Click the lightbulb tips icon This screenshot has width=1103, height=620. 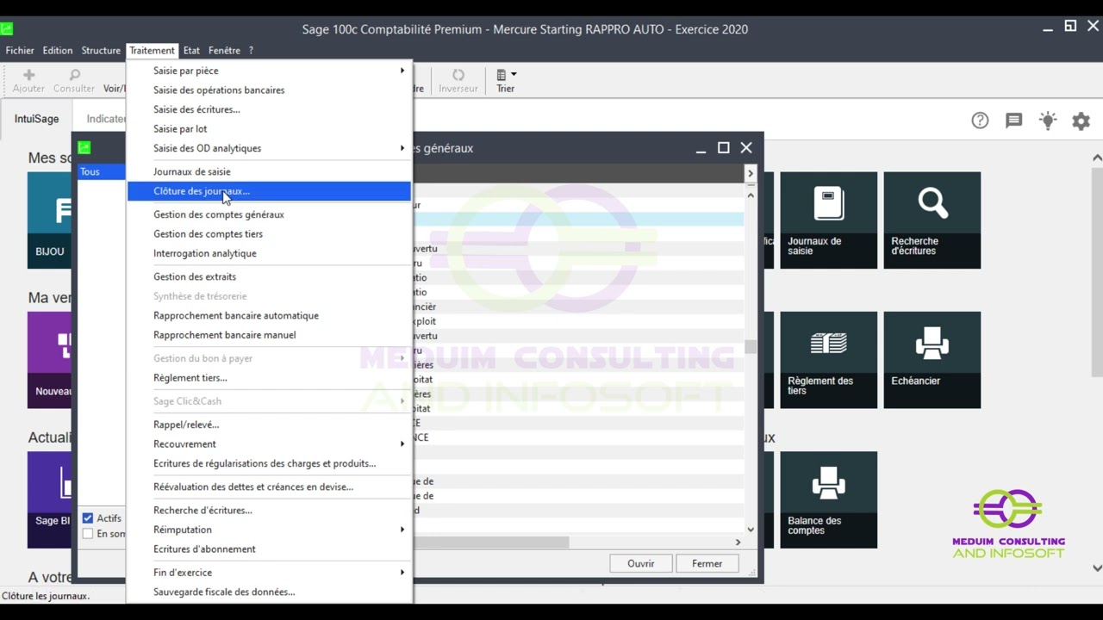tap(1047, 121)
